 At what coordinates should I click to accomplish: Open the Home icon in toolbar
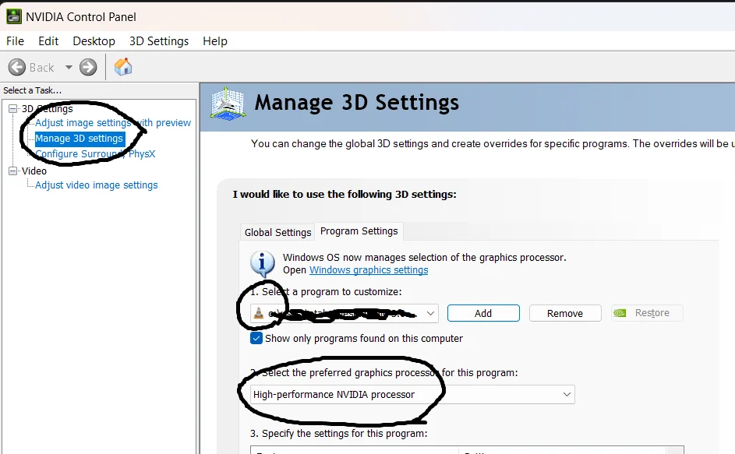point(123,67)
